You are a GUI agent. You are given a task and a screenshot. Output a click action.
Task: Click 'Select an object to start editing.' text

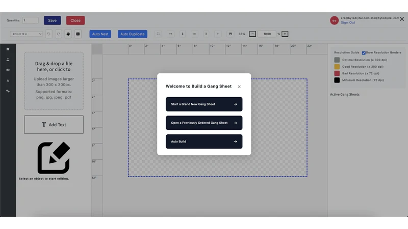[x=44, y=179]
